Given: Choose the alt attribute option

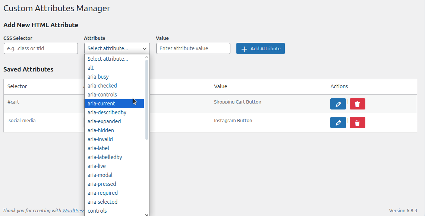Looking at the screenshot, I should [x=91, y=67].
